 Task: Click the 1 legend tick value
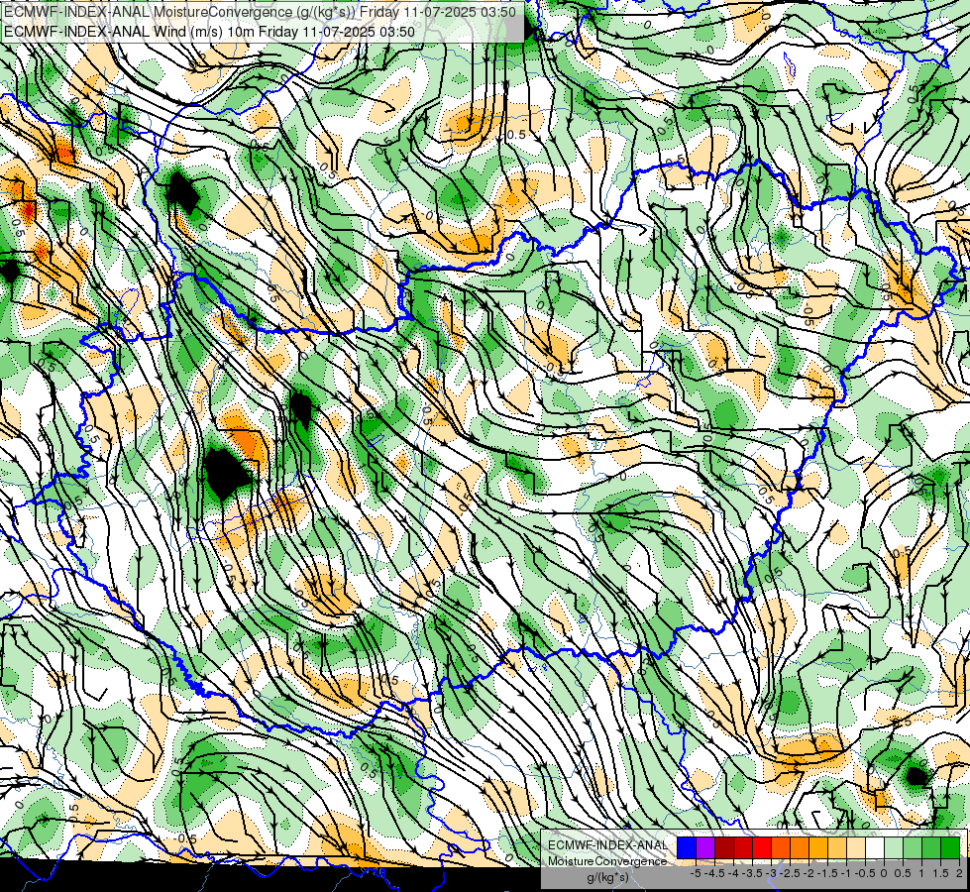click(x=921, y=873)
